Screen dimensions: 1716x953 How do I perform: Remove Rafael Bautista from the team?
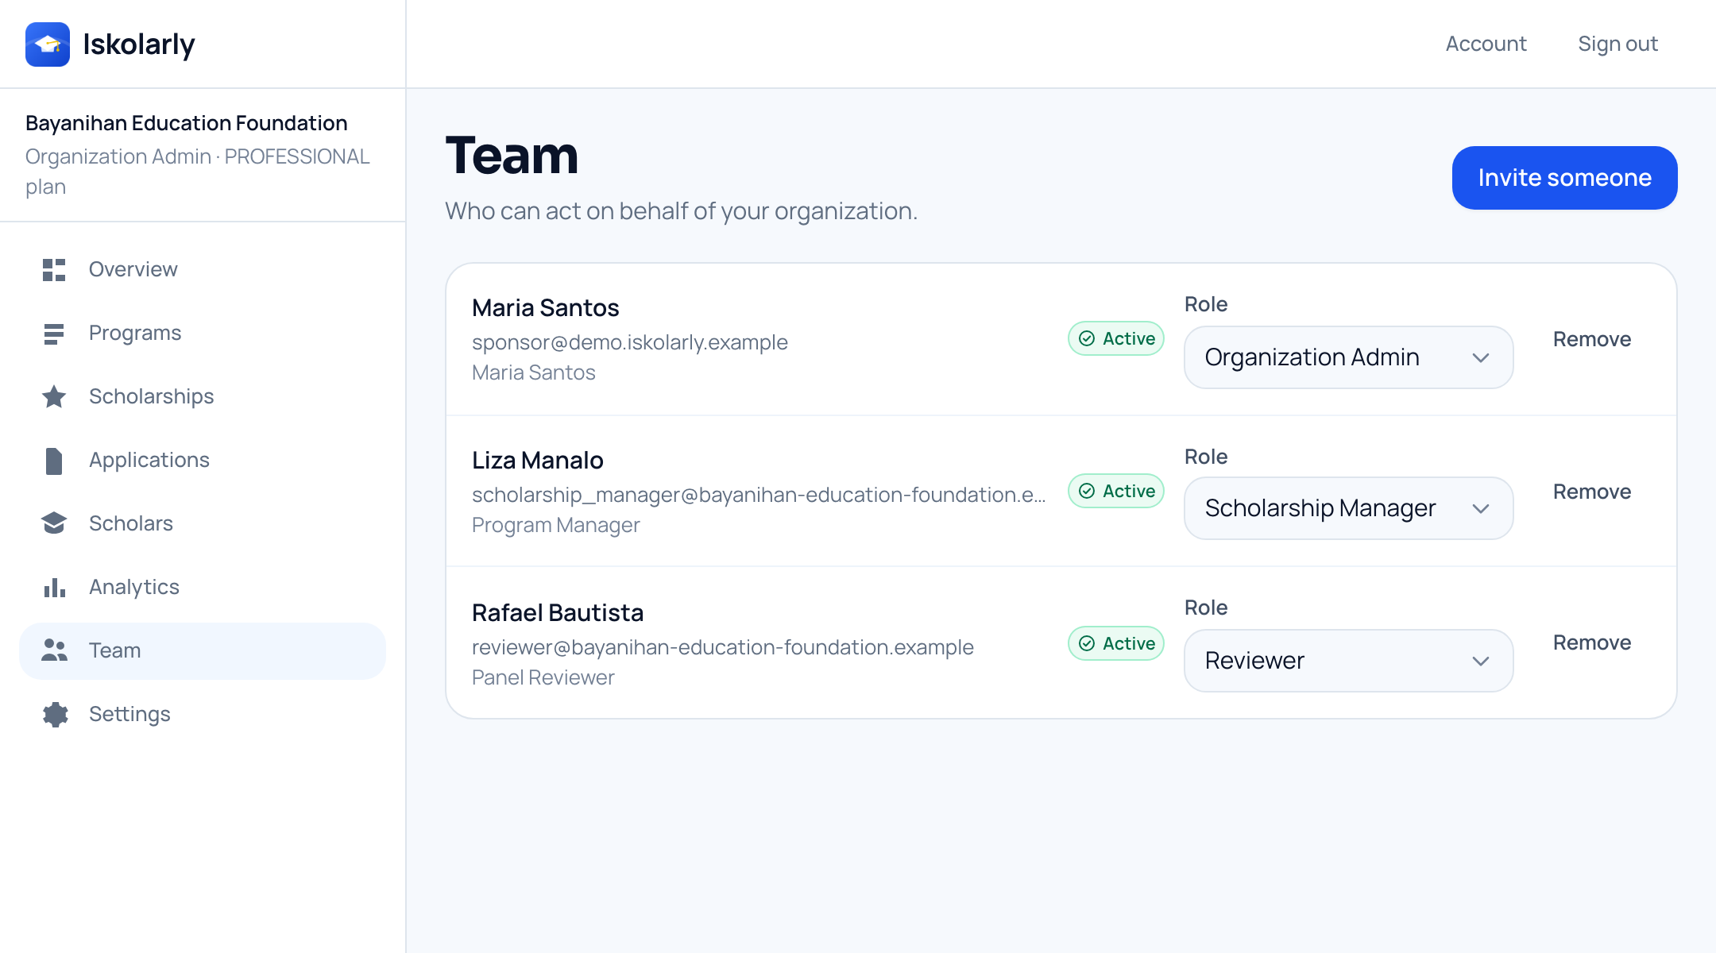(x=1592, y=642)
